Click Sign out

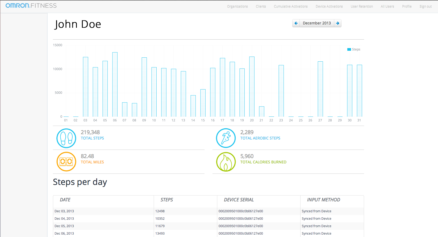[x=426, y=6]
